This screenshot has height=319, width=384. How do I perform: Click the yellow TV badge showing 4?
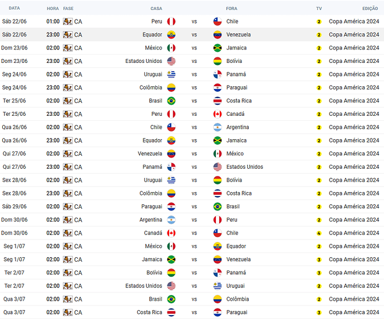319,233
